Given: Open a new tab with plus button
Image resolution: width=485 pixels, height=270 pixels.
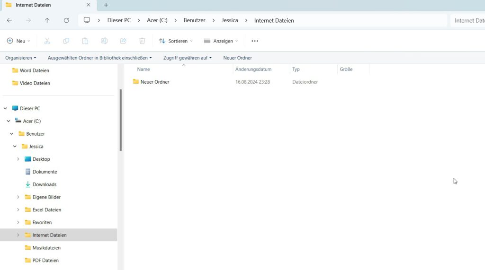Looking at the screenshot, I should point(106,5).
